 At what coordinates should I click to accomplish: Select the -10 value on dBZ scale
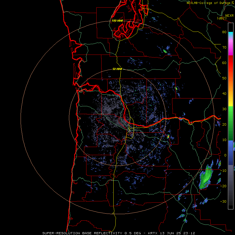[223, 171]
